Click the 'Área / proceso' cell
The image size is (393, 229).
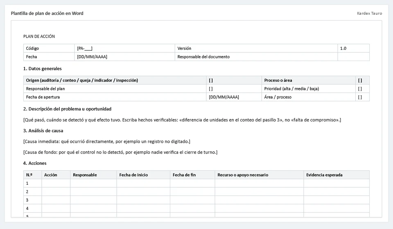tap(309, 97)
